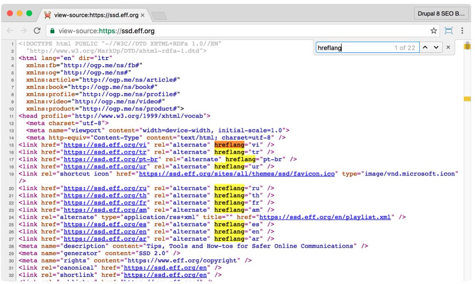Click the xmlns:book attribute line
Screen dimensions: 475x284
pos(92,87)
